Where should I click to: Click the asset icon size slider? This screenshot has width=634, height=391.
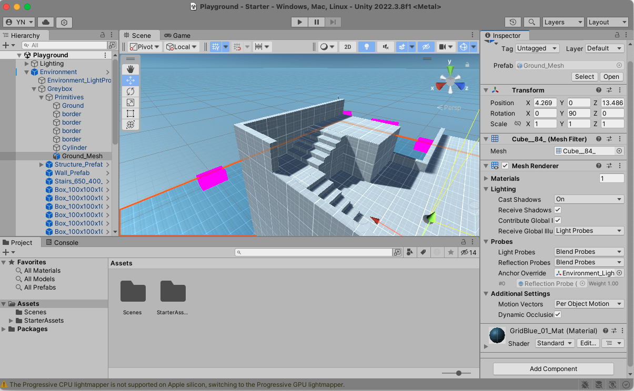459,373
